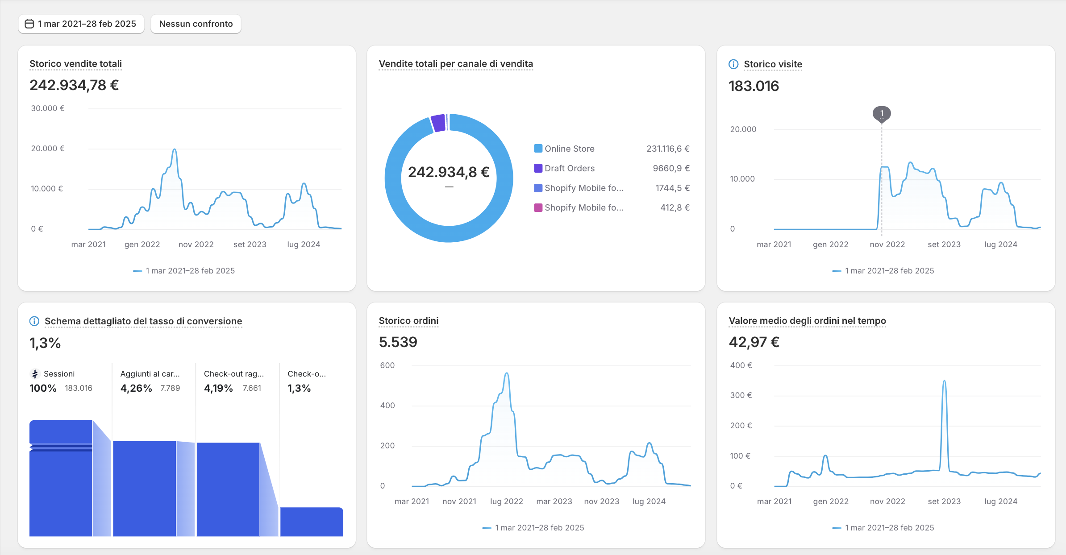Click the Storico visite title link

[773, 64]
